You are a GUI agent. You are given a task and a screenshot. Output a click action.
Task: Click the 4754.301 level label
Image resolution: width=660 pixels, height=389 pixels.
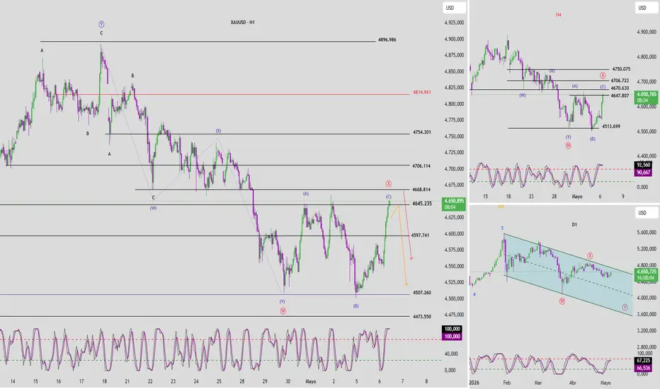(x=422, y=132)
